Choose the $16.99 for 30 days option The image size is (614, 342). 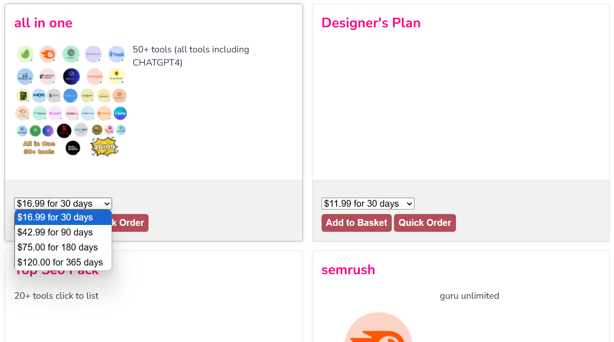coord(63,218)
